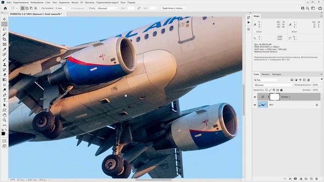Select the Eraser tool

click(x=5, y=74)
